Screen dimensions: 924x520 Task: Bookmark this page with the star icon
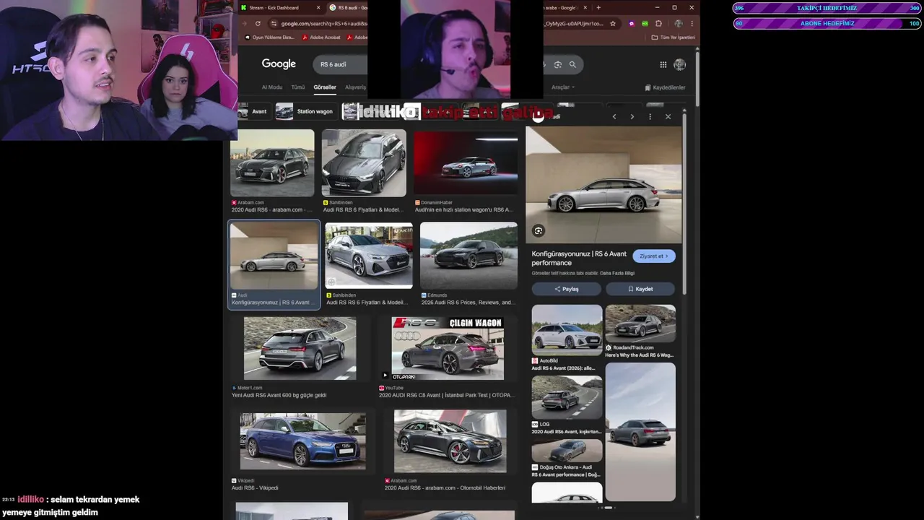point(613,23)
